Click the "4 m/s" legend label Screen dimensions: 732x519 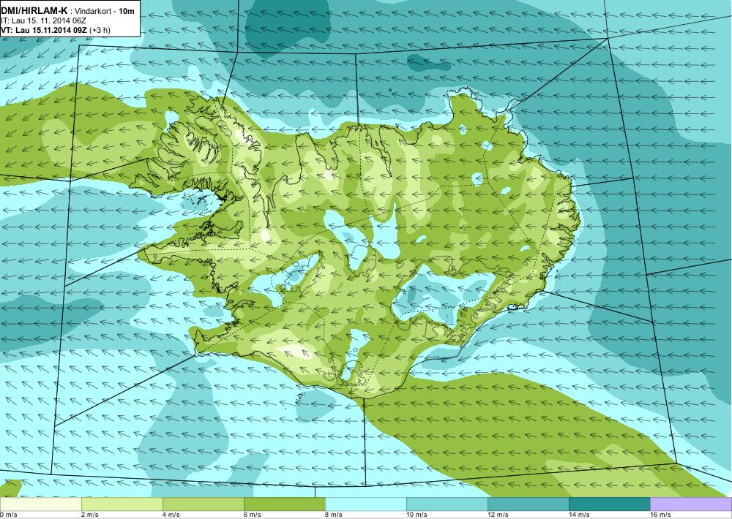[171, 515]
